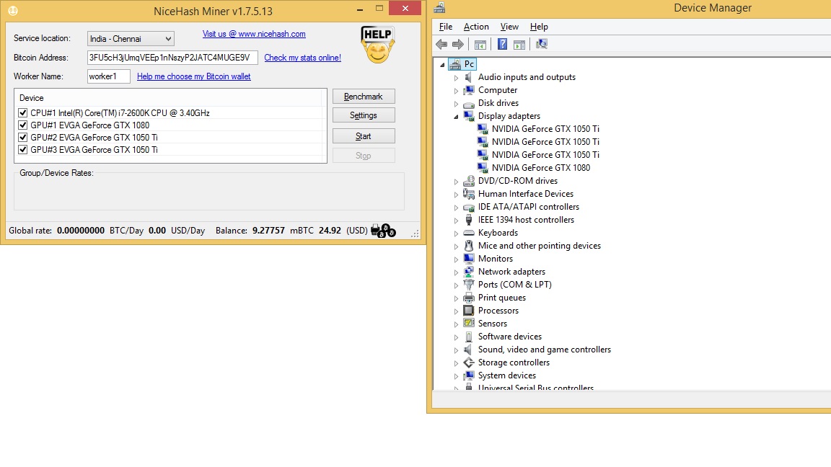Click the Bitcoin Address input field
831x467 pixels.
coord(173,57)
